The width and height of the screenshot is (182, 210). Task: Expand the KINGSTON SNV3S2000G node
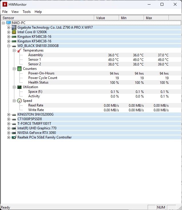click(x=9, y=114)
